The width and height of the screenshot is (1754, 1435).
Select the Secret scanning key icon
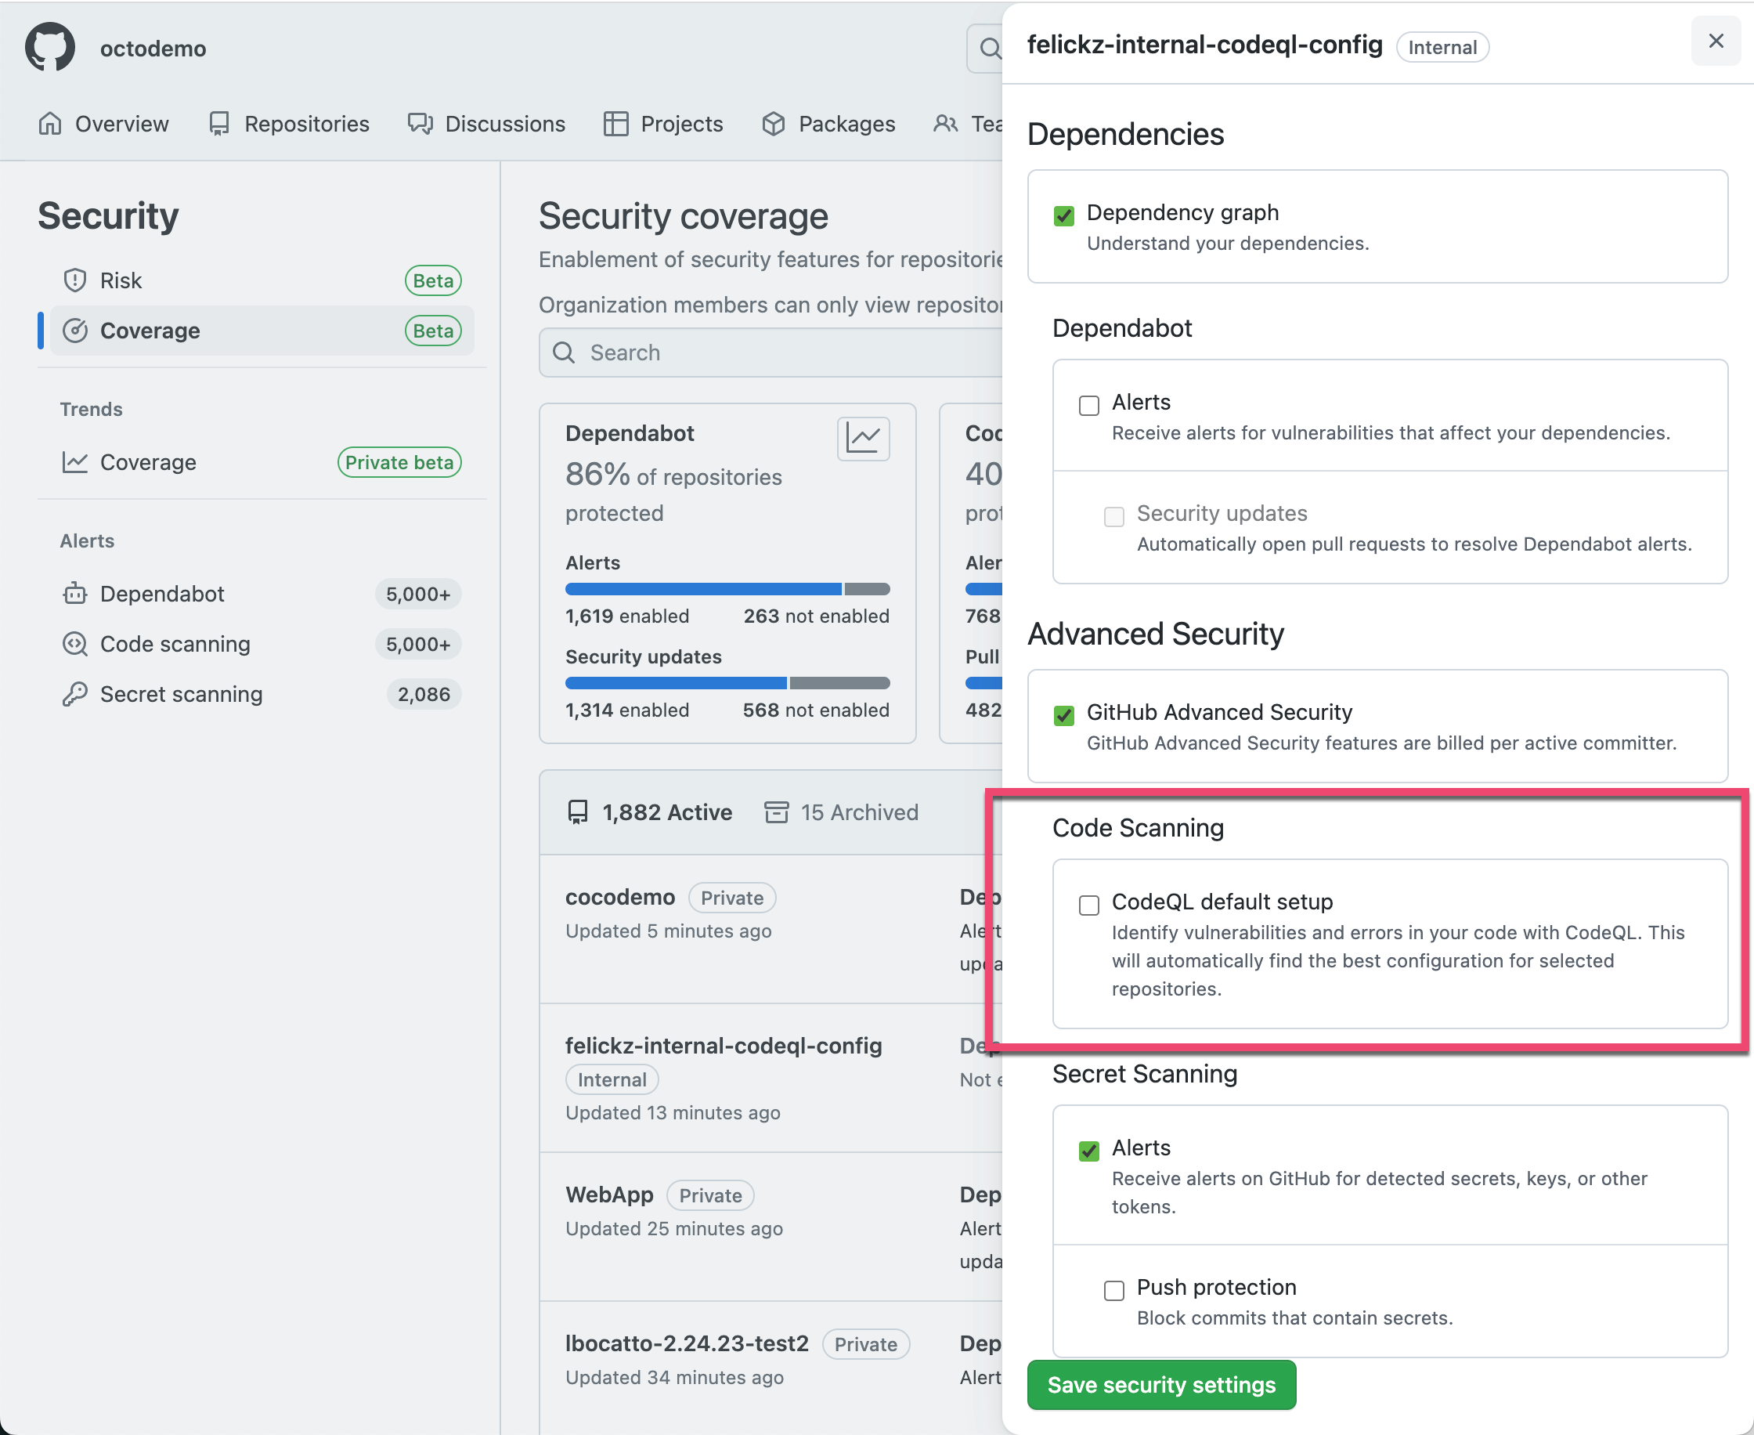point(74,694)
